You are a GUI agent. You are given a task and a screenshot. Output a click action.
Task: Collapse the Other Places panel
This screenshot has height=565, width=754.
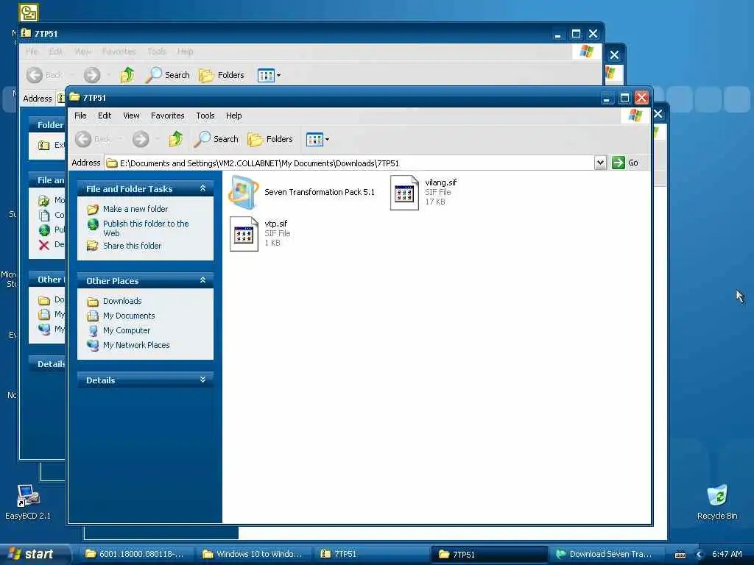[x=203, y=280]
